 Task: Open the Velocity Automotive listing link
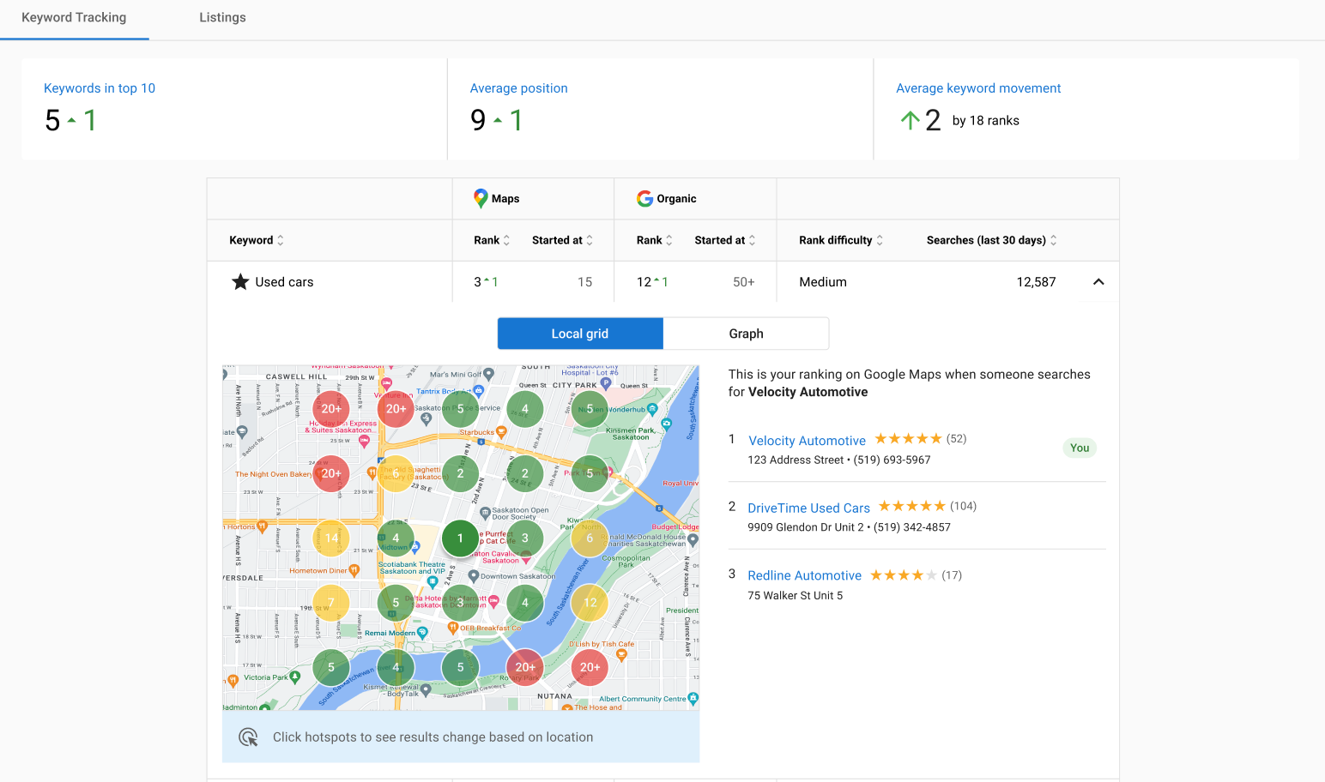(808, 441)
